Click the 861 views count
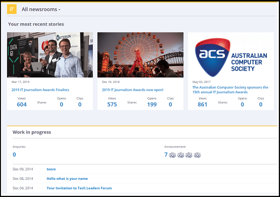The height and width of the screenshot is (197, 280). (203, 104)
